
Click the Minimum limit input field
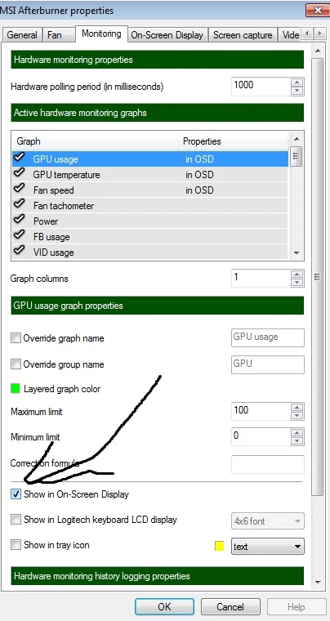pos(261,437)
